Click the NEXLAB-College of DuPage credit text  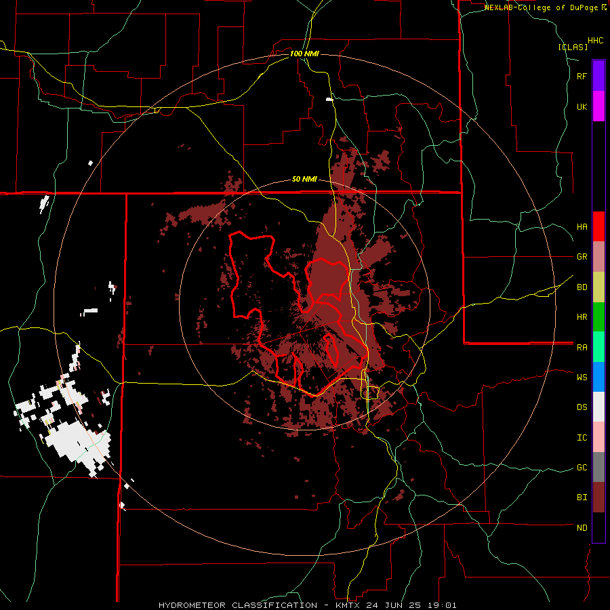coord(541,7)
